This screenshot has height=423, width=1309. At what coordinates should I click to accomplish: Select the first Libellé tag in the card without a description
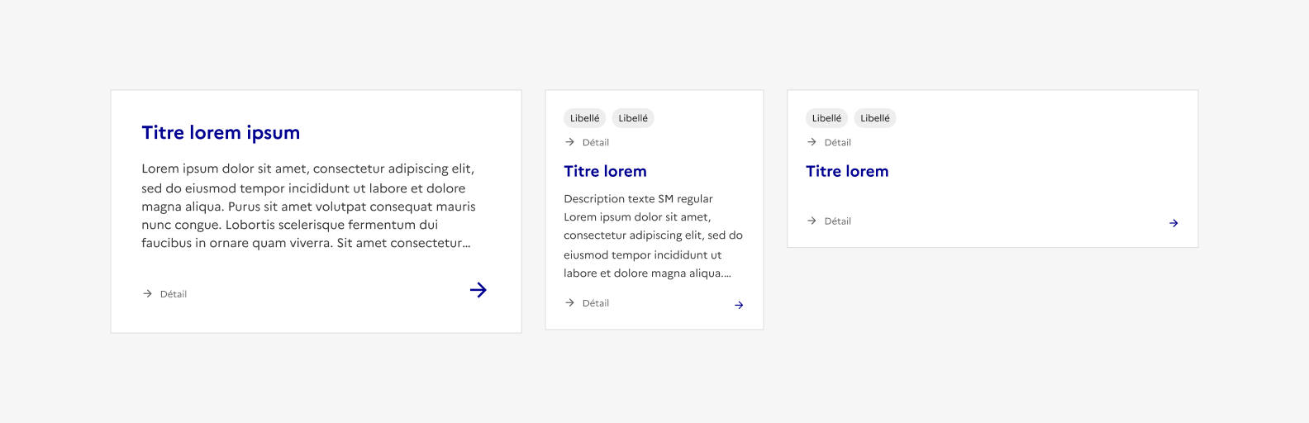(826, 118)
